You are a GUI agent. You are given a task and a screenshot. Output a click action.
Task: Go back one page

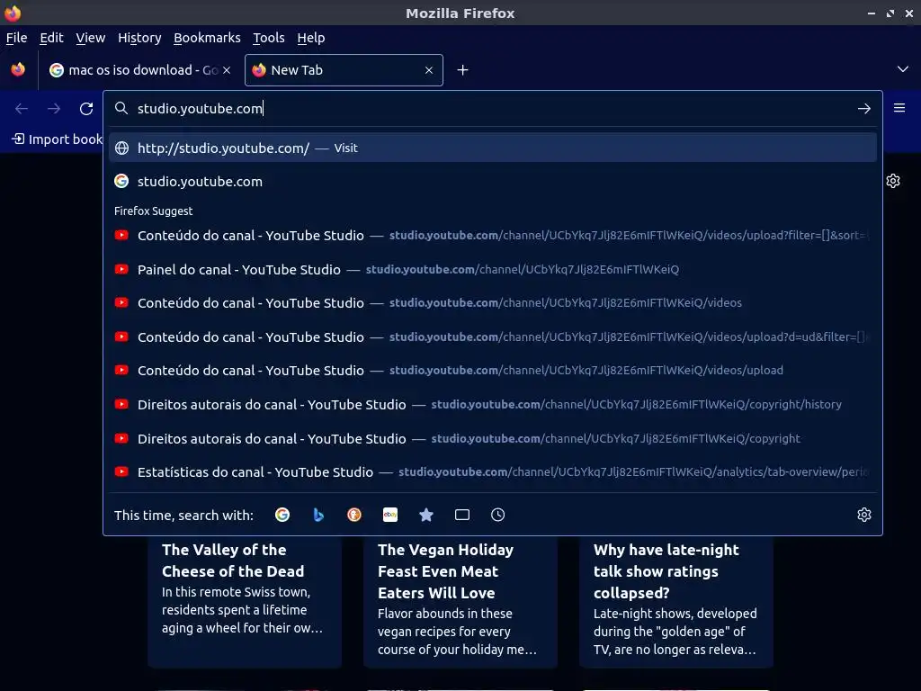pos(22,109)
